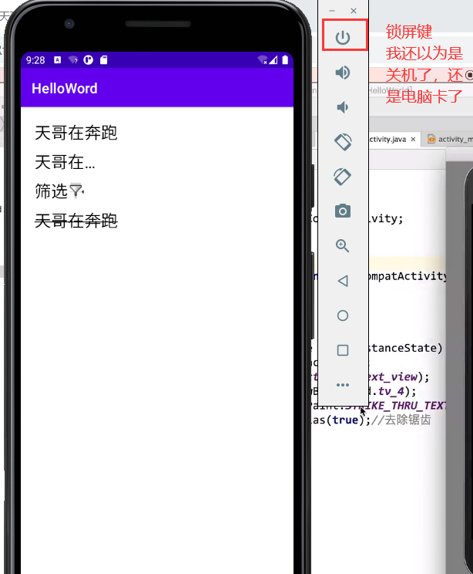This screenshot has height=574, width=473.
Task: Rotate emulator left using first rotate icon
Action: click(x=343, y=142)
